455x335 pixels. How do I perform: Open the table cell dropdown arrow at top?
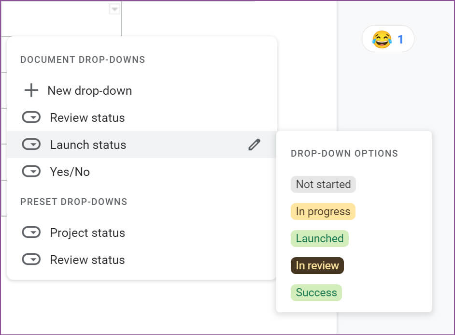114,9
